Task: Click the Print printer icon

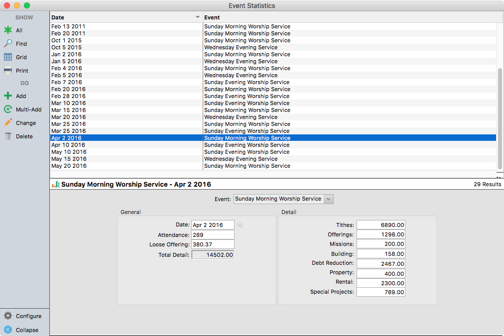Action: (8, 71)
